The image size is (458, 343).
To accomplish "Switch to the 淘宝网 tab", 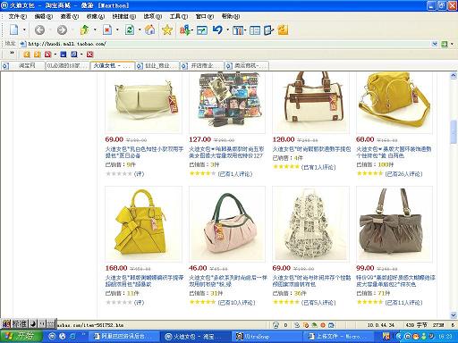I will [22, 65].
